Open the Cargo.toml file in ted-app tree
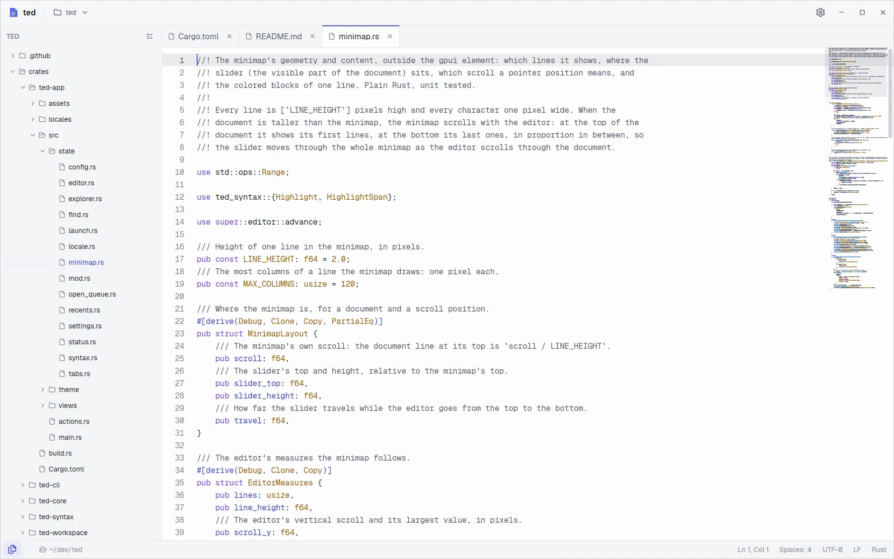The width and height of the screenshot is (894, 559). (81, 469)
